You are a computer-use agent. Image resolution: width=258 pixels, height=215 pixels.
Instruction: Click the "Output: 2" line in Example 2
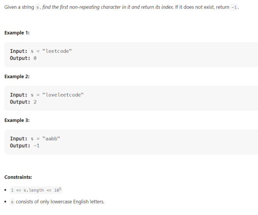click(23, 102)
